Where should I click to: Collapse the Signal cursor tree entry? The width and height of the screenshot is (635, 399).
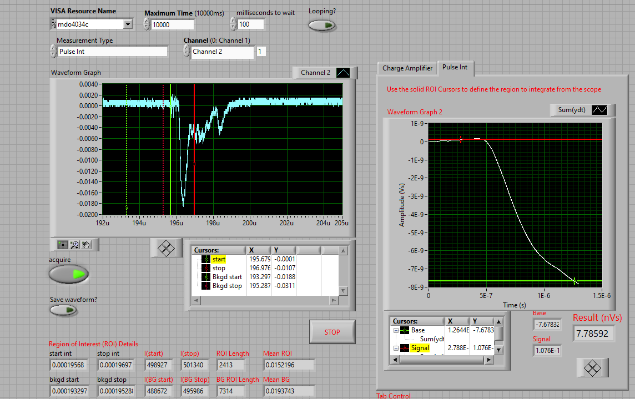[x=396, y=348]
